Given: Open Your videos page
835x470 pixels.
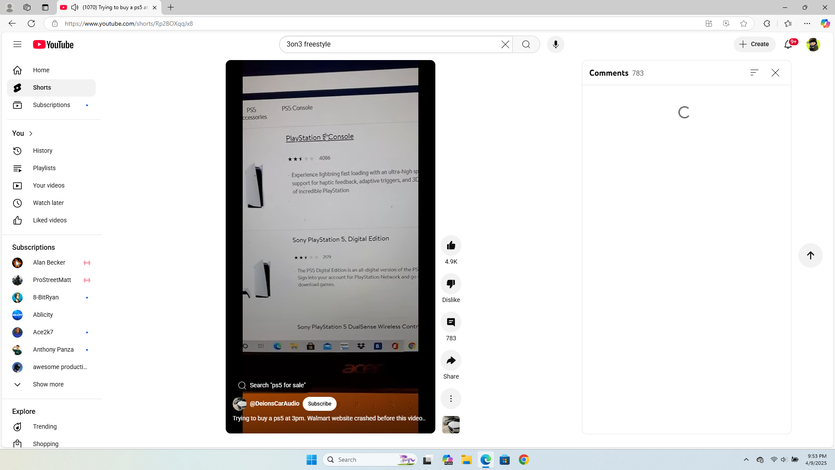Looking at the screenshot, I should tap(51, 185).
